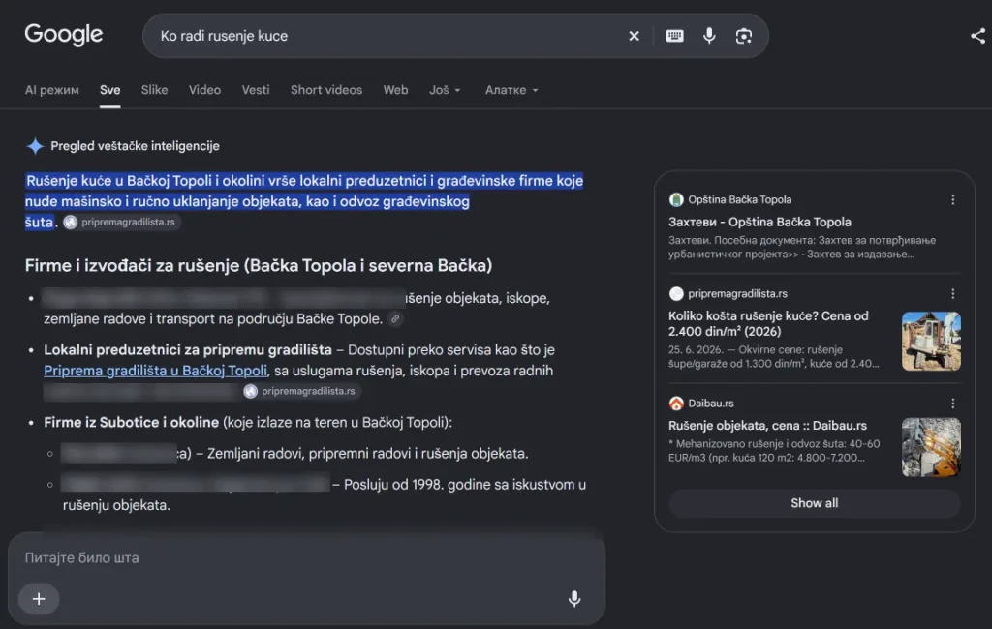This screenshot has height=629, width=992.
Task: Open options menu for Daibau.rs result
Action: [x=953, y=404]
